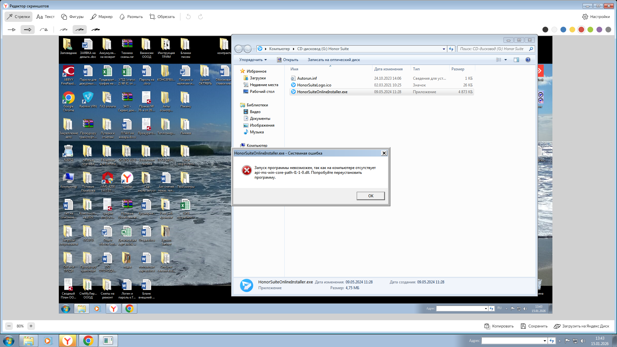The image size is (617, 347).
Task: Open taskbar Адрес dropdown arrow
Action: click(545, 341)
